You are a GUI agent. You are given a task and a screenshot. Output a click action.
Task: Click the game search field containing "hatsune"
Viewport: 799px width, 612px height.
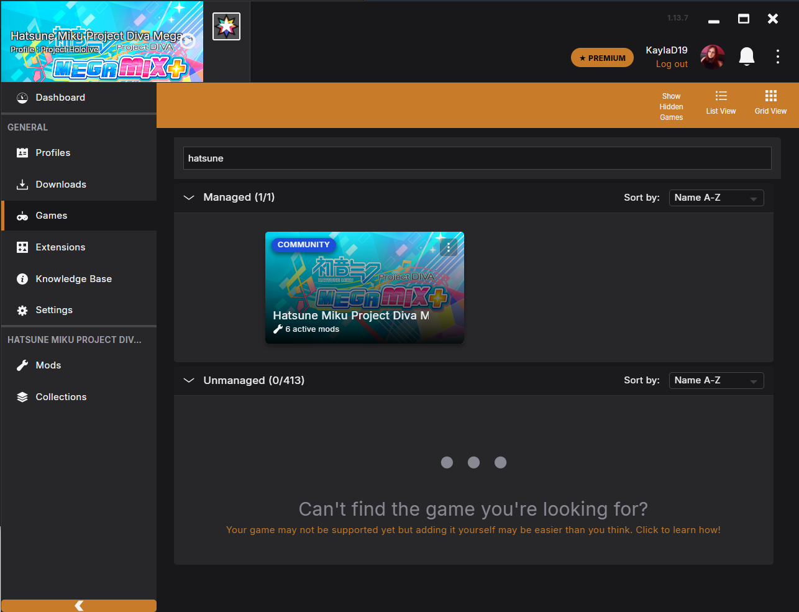point(477,158)
